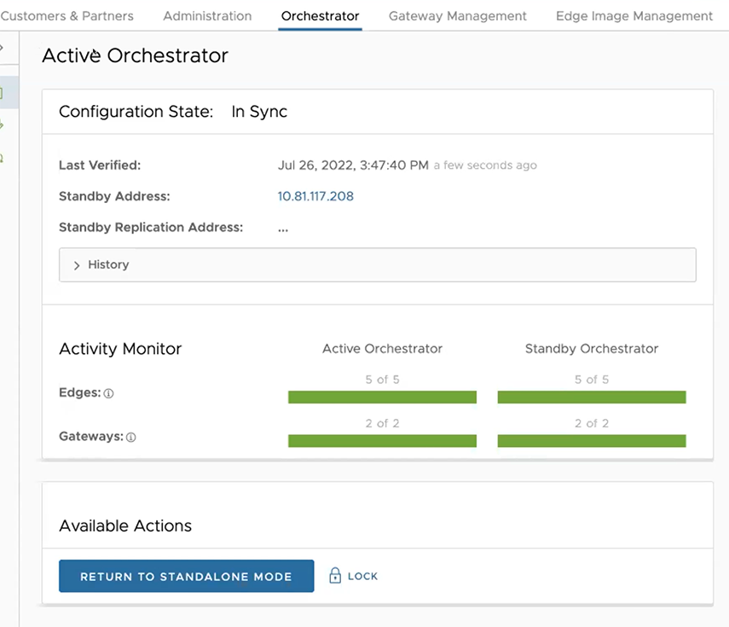The width and height of the screenshot is (729, 627).
Task: Click the padlock icon on the Lock action
Action: (338, 576)
